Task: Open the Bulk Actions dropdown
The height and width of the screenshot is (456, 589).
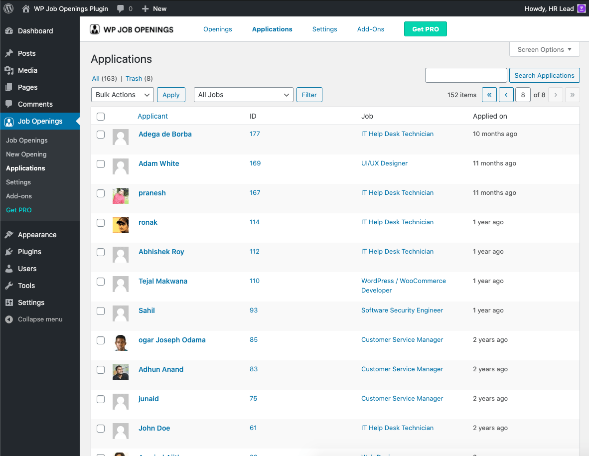Action: [123, 95]
